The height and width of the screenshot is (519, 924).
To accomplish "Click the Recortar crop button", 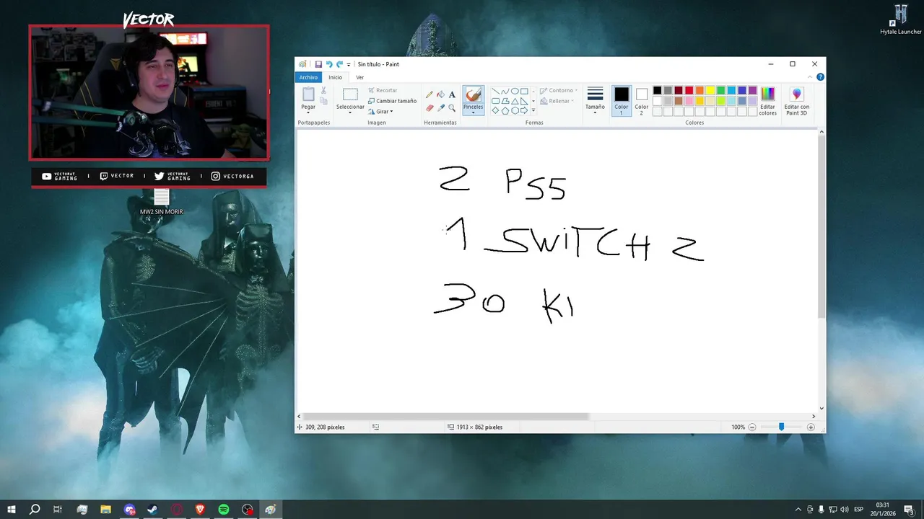I will (x=383, y=90).
